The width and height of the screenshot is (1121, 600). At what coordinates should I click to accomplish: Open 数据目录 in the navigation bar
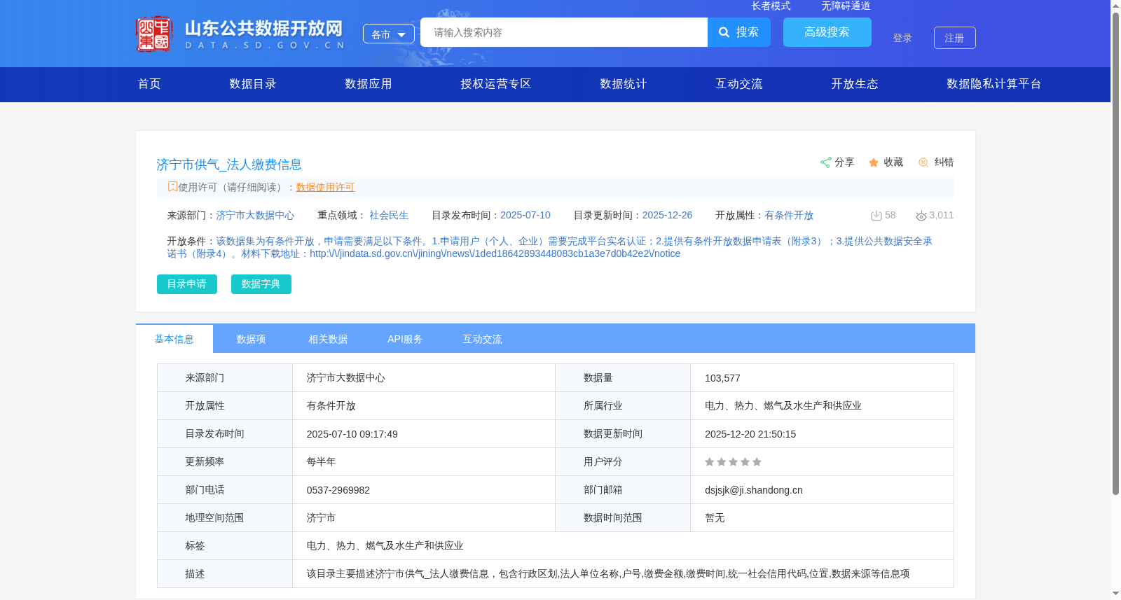[253, 84]
